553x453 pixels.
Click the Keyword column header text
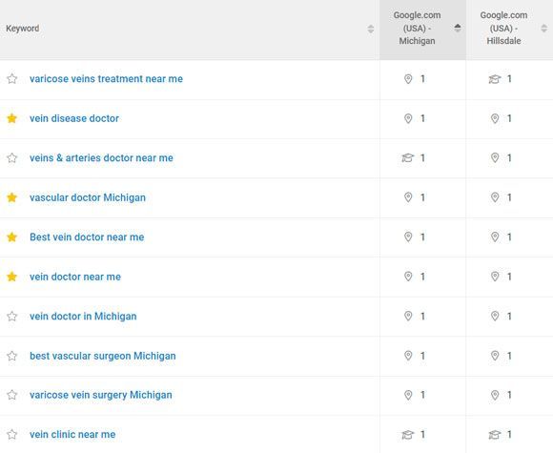[x=23, y=29]
